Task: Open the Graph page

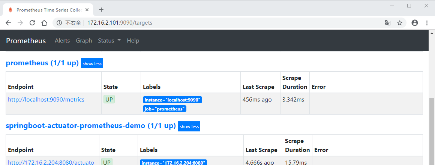Action: point(84,41)
